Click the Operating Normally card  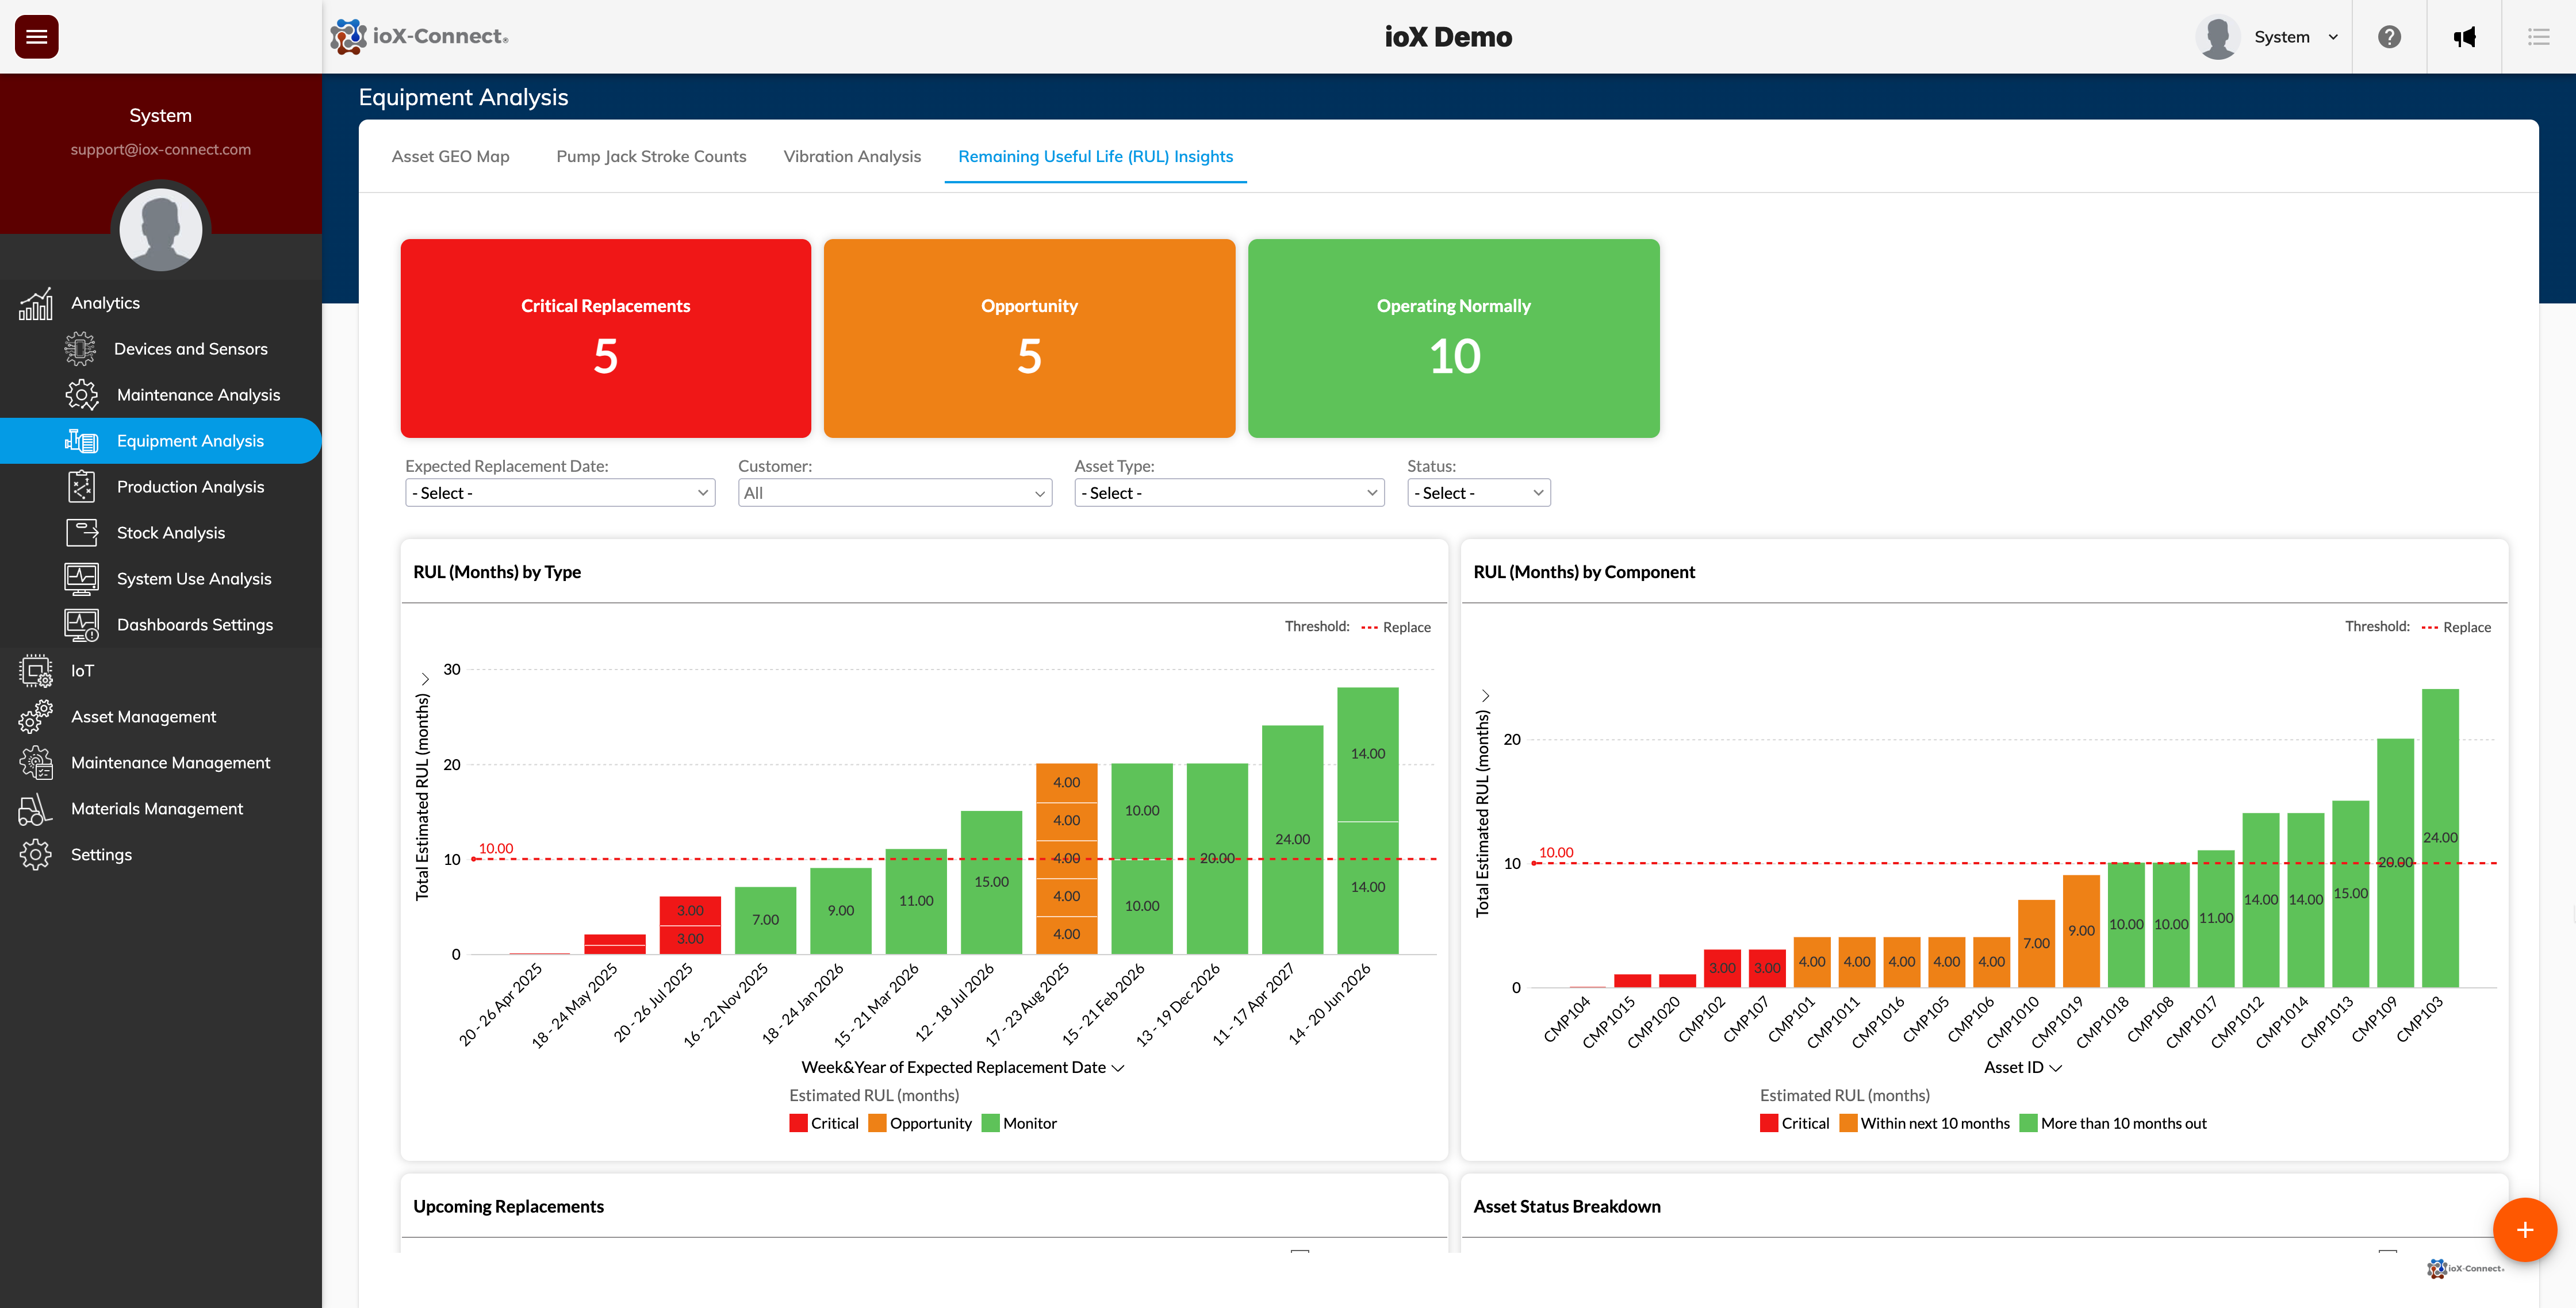click(1453, 338)
